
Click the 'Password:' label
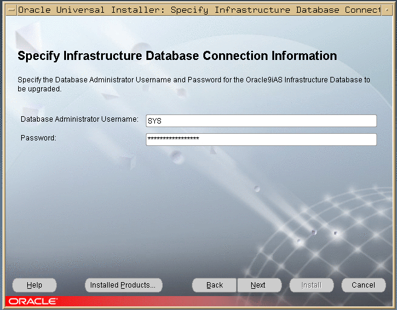tap(38, 138)
